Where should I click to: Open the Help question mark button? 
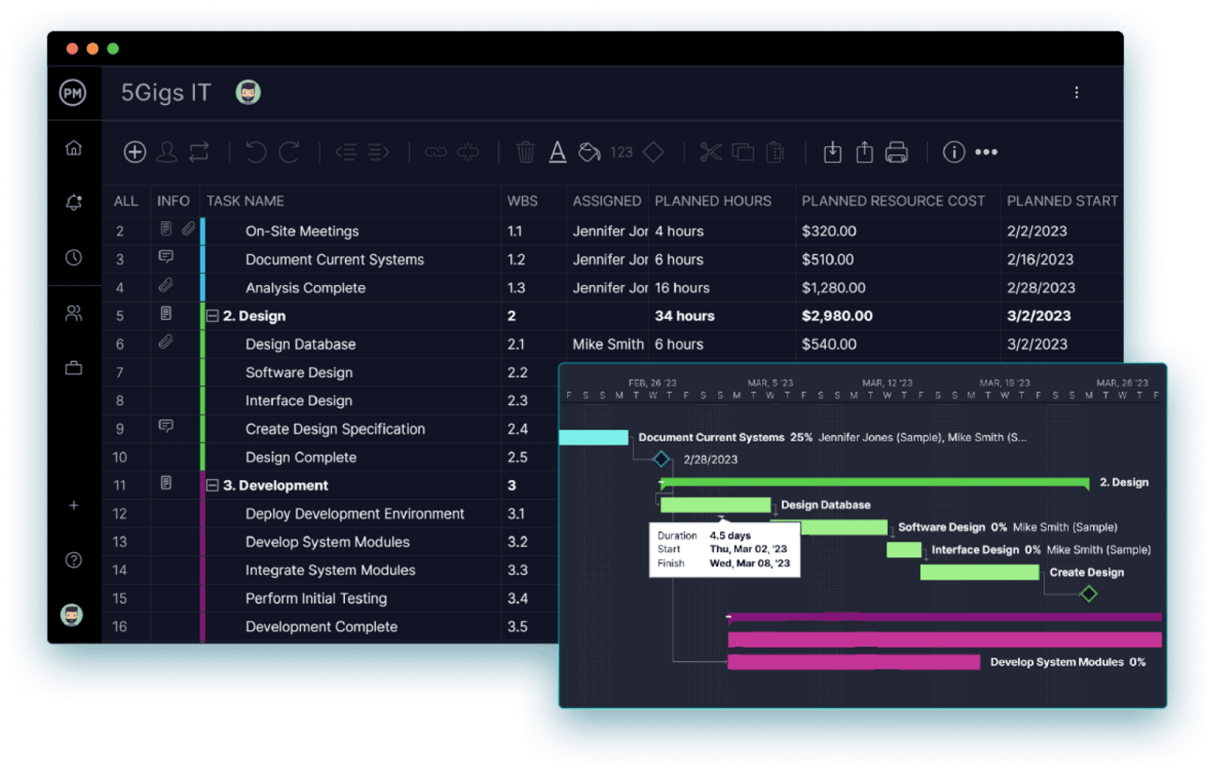click(x=73, y=560)
